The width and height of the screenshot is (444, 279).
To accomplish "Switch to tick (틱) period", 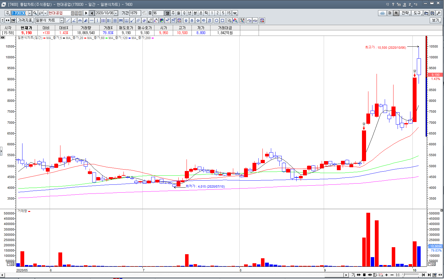I will point(206,13).
